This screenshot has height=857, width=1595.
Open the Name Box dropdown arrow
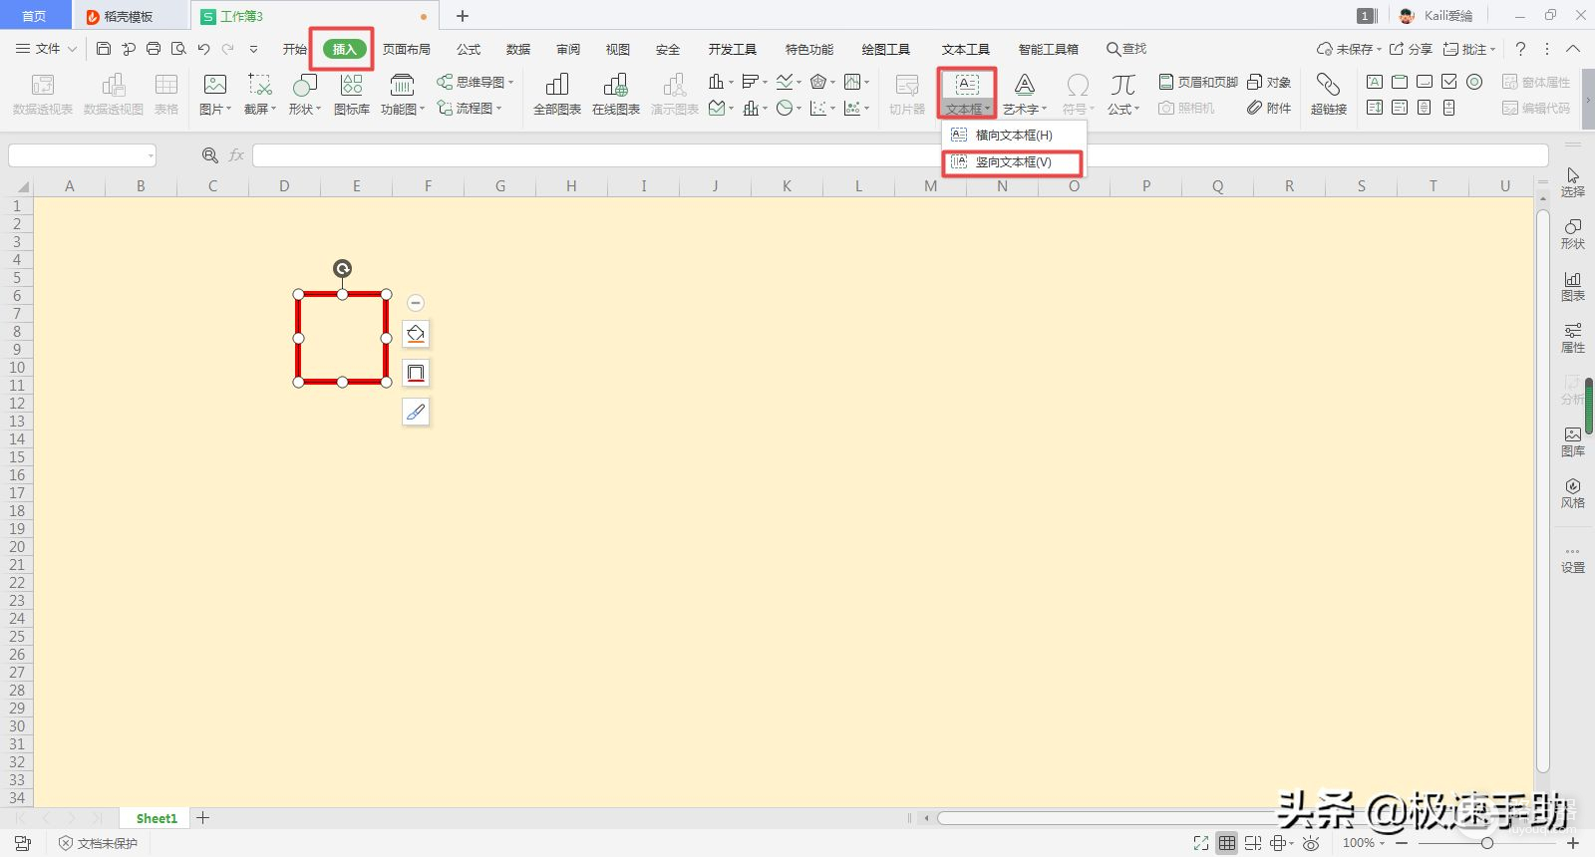(151, 155)
